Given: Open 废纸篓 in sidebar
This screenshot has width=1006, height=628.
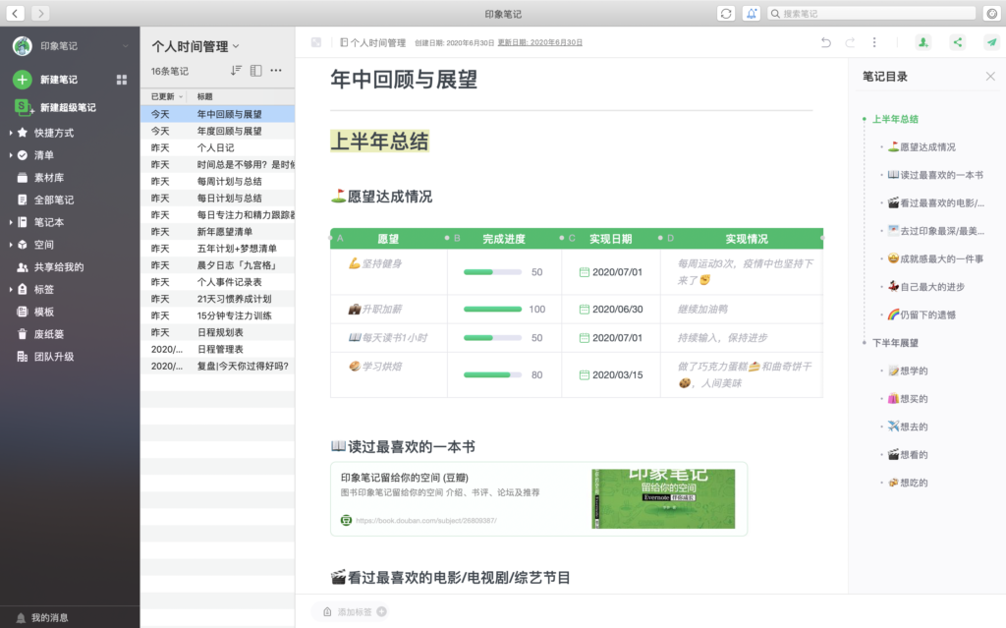Looking at the screenshot, I should tap(41, 334).
